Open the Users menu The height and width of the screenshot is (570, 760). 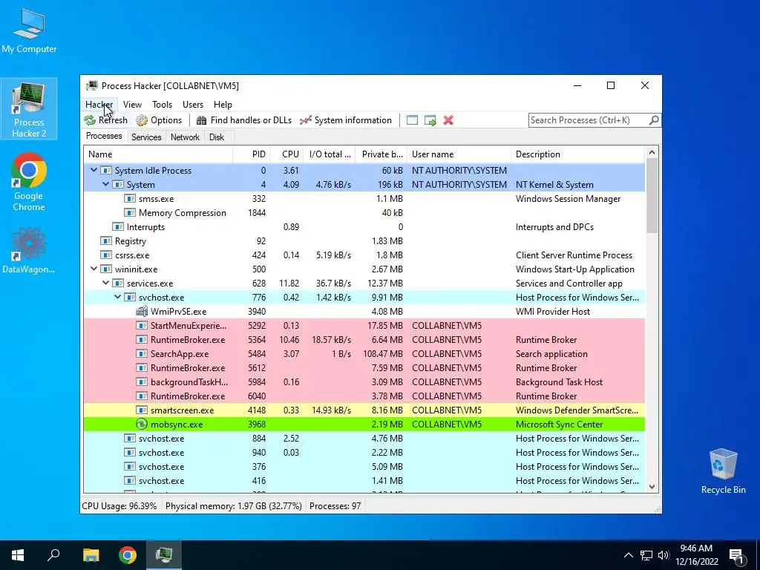pyautogui.click(x=193, y=104)
